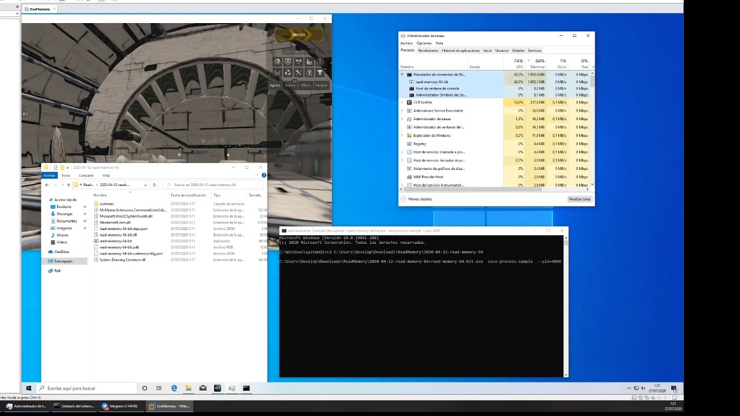Launch Microsoft Edge from the taskbar

click(174, 388)
